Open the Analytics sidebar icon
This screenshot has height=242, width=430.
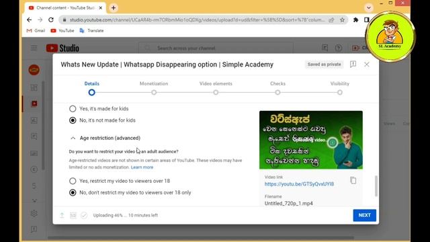(34, 120)
